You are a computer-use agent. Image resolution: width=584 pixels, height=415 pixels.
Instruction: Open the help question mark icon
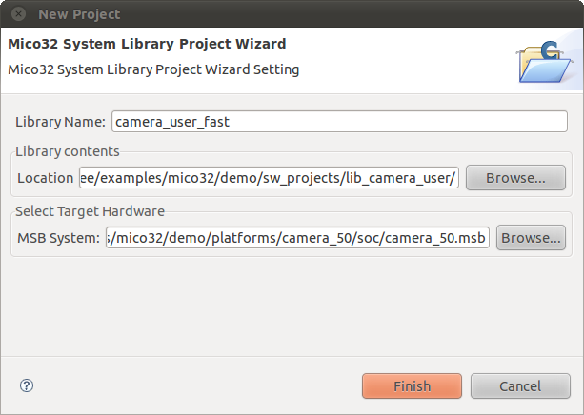point(27,385)
